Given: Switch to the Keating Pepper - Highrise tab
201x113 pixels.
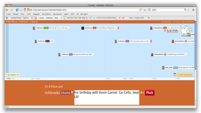Looking at the screenshot, I should tap(19, 18).
